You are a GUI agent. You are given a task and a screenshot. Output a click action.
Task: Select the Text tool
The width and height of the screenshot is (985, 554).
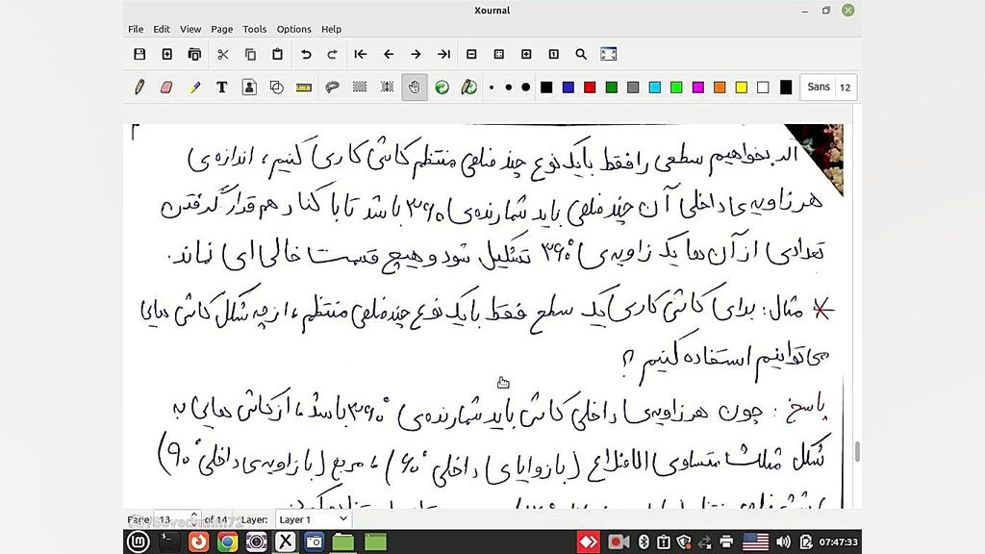tap(222, 88)
